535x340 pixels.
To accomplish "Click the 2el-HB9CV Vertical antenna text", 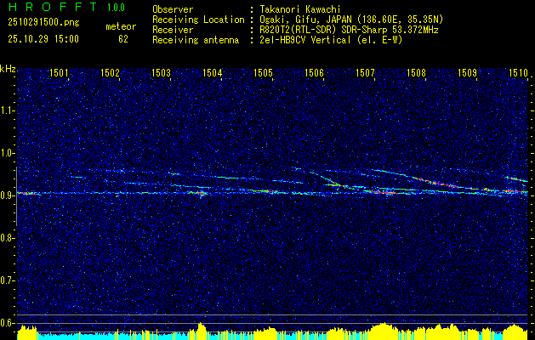I will tap(331, 40).
